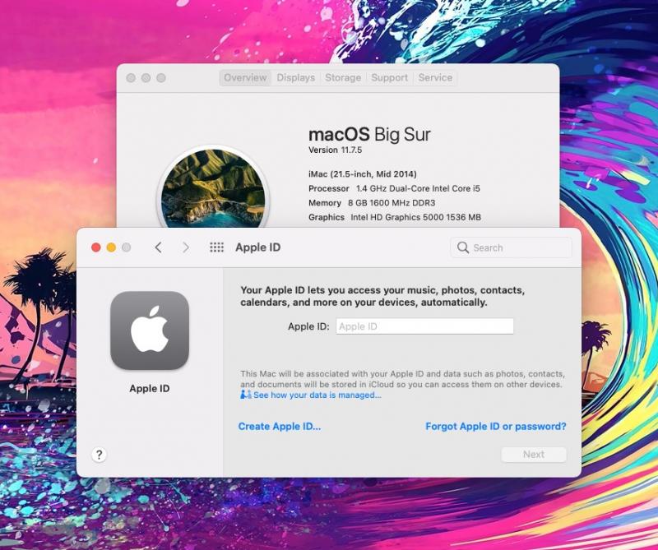Click the Apple ID window title text
This screenshot has height=550, width=658.
(x=258, y=247)
